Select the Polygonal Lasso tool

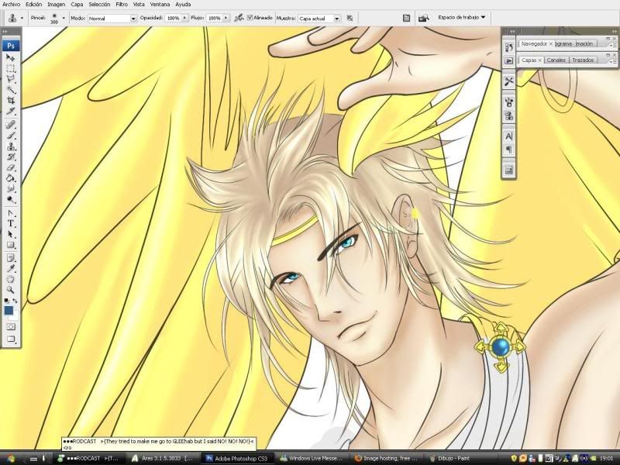pyautogui.click(x=11, y=80)
